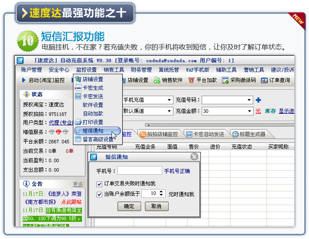Click the 打印设置 printer icon

tap(78, 122)
